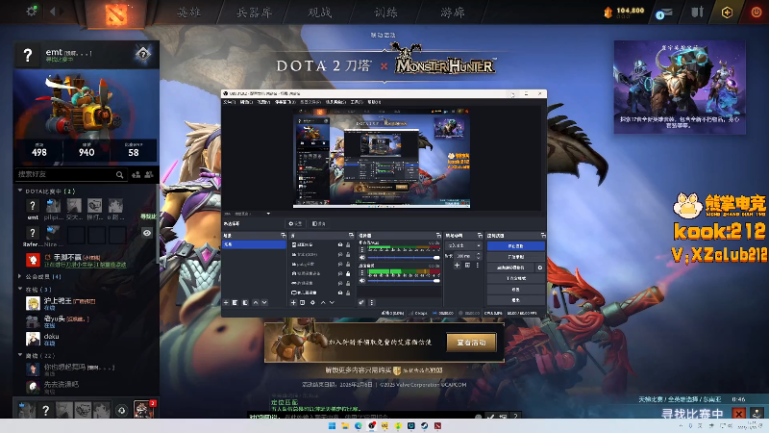Image resolution: width=769 pixels, height=433 pixels.
Task: Open the 英雄 tab
Action: 188,13
